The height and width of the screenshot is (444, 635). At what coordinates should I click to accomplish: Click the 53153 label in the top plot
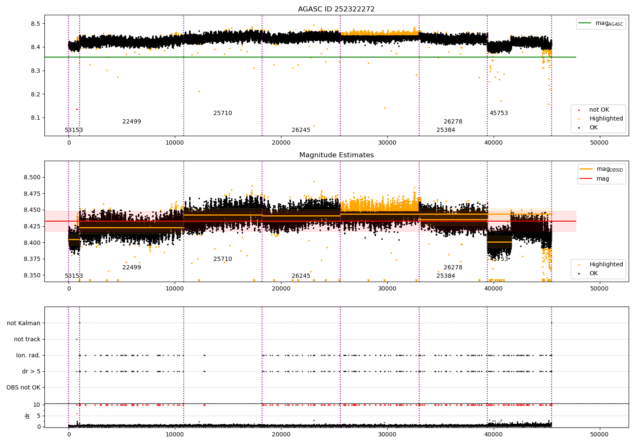tap(74, 130)
